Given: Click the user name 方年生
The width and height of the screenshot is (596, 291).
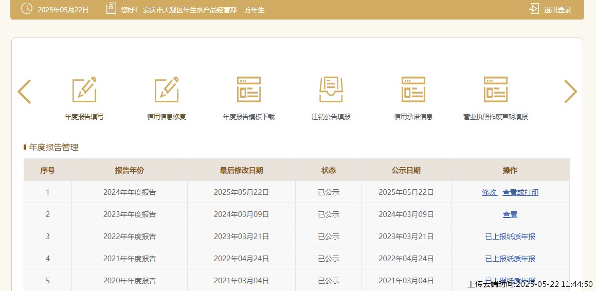Looking at the screenshot, I should click(x=254, y=10).
